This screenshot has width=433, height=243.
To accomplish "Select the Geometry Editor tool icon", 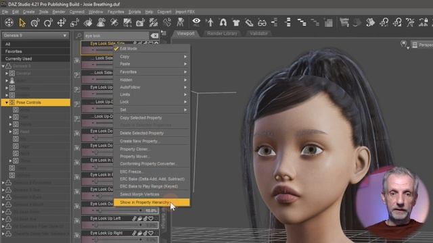I will pyautogui.click(x=127, y=22).
